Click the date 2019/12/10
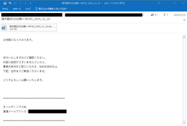The image size is (187, 126). coord(180,15)
